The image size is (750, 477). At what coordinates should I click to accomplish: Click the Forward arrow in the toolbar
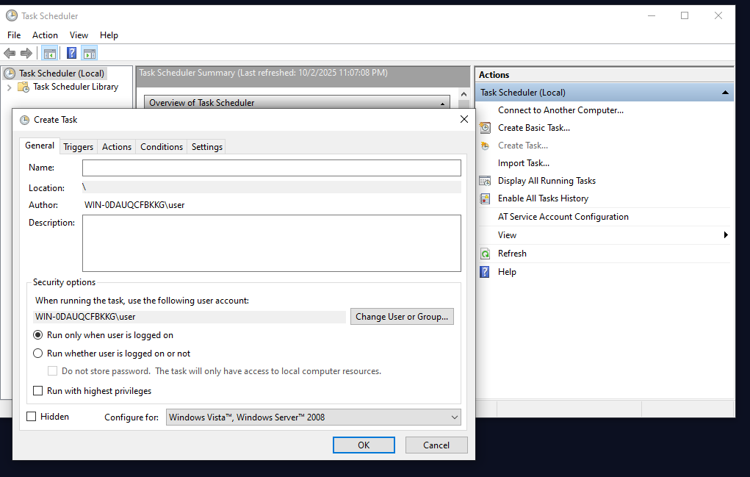(26, 53)
